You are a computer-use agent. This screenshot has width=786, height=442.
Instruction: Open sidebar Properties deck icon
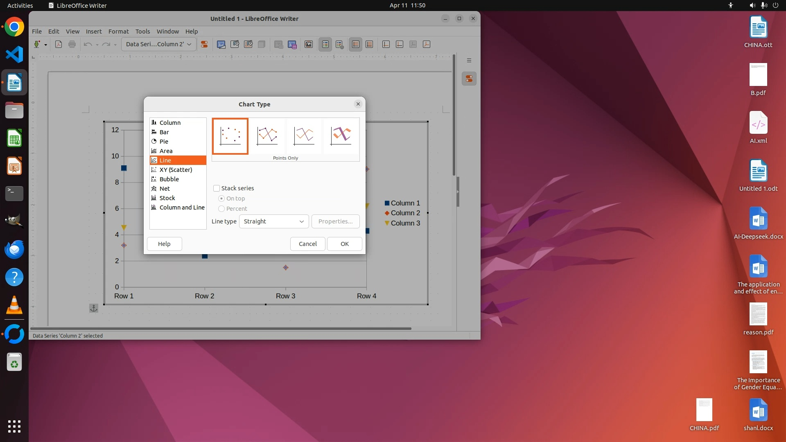(469, 79)
